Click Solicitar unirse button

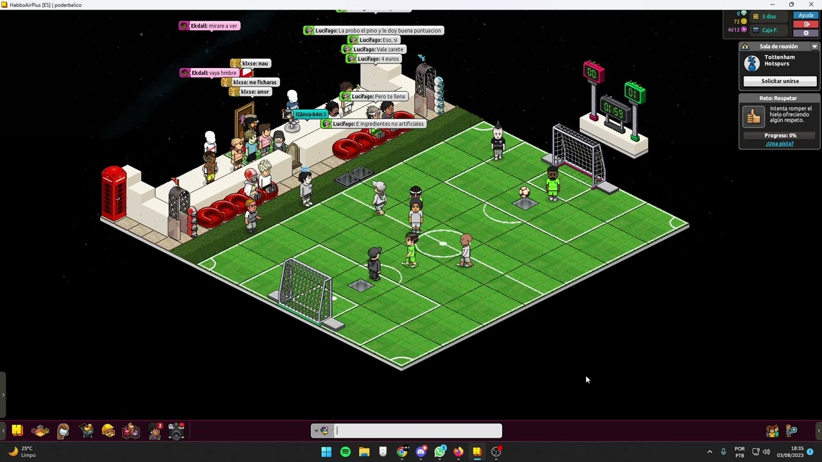(x=780, y=81)
